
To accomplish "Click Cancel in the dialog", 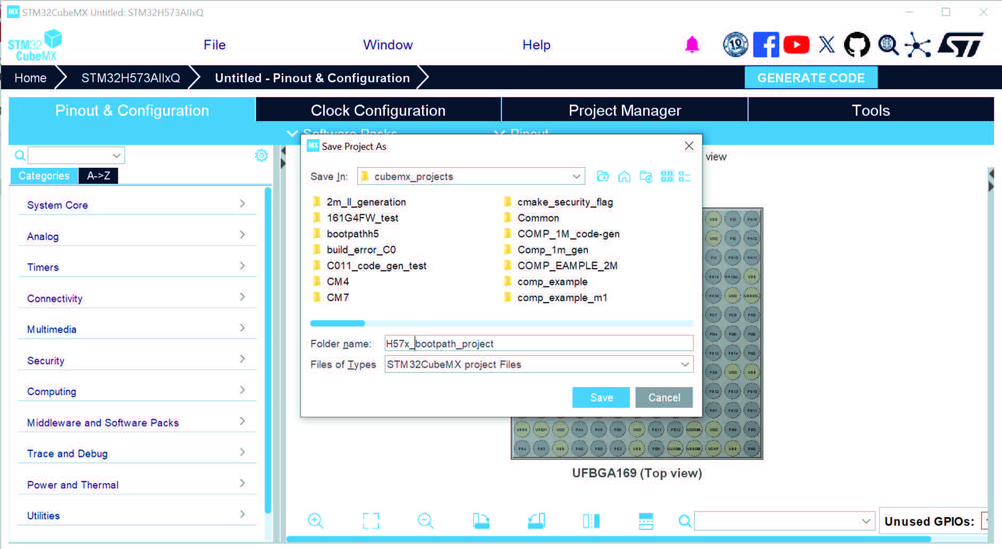I will pos(664,398).
